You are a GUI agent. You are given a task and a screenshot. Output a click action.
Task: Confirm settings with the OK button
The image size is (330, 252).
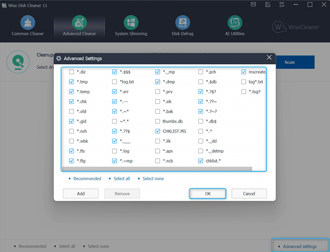pyautogui.click(x=208, y=193)
